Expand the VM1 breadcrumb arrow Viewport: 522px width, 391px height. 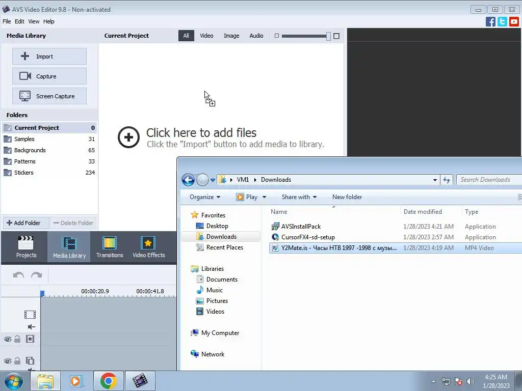[255, 180]
